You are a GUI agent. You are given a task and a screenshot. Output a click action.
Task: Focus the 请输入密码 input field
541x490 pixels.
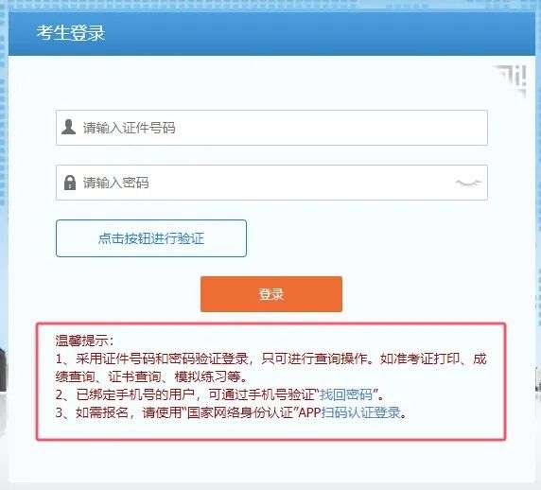click(x=271, y=183)
